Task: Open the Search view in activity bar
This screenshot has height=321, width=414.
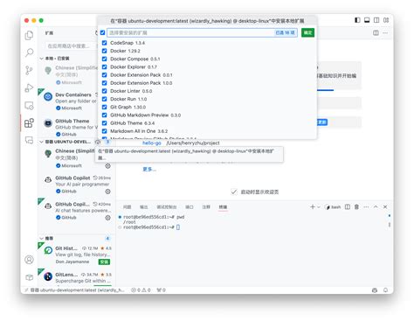Action: click(x=29, y=52)
